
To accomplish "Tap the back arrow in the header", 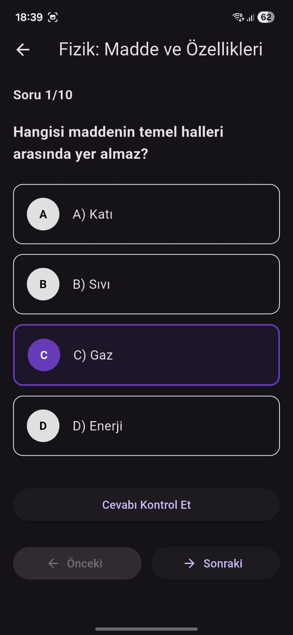I will pyautogui.click(x=23, y=50).
